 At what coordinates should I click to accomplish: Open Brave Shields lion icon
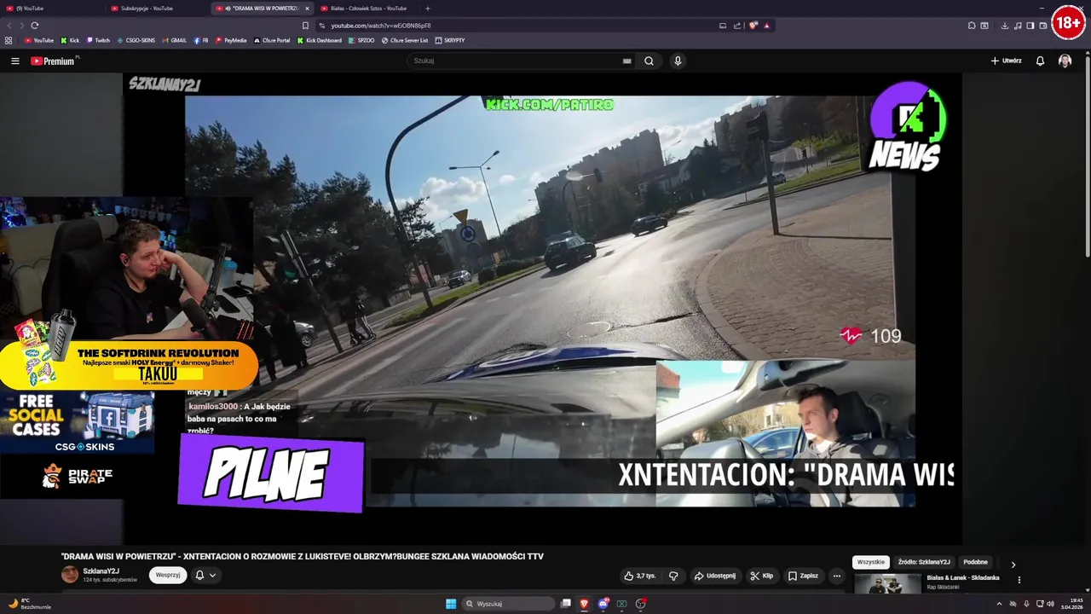coord(753,26)
